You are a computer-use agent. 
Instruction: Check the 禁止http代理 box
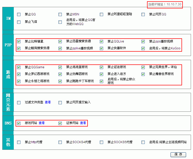pyautogui.click(x=19, y=142)
